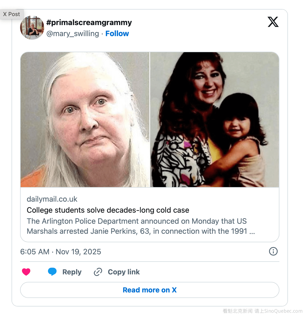This screenshot has width=304, height=315.
Task: Open the post info circle icon
Action: click(273, 251)
